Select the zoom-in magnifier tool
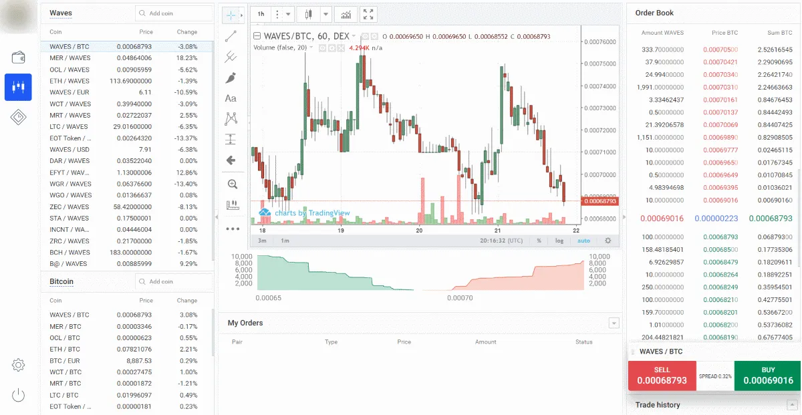The height and width of the screenshot is (415, 802). 232,184
